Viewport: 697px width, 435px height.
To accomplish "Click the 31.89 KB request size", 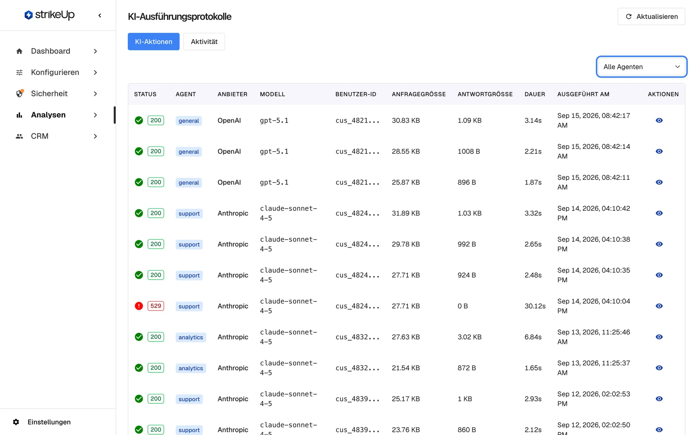I will tap(406, 213).
